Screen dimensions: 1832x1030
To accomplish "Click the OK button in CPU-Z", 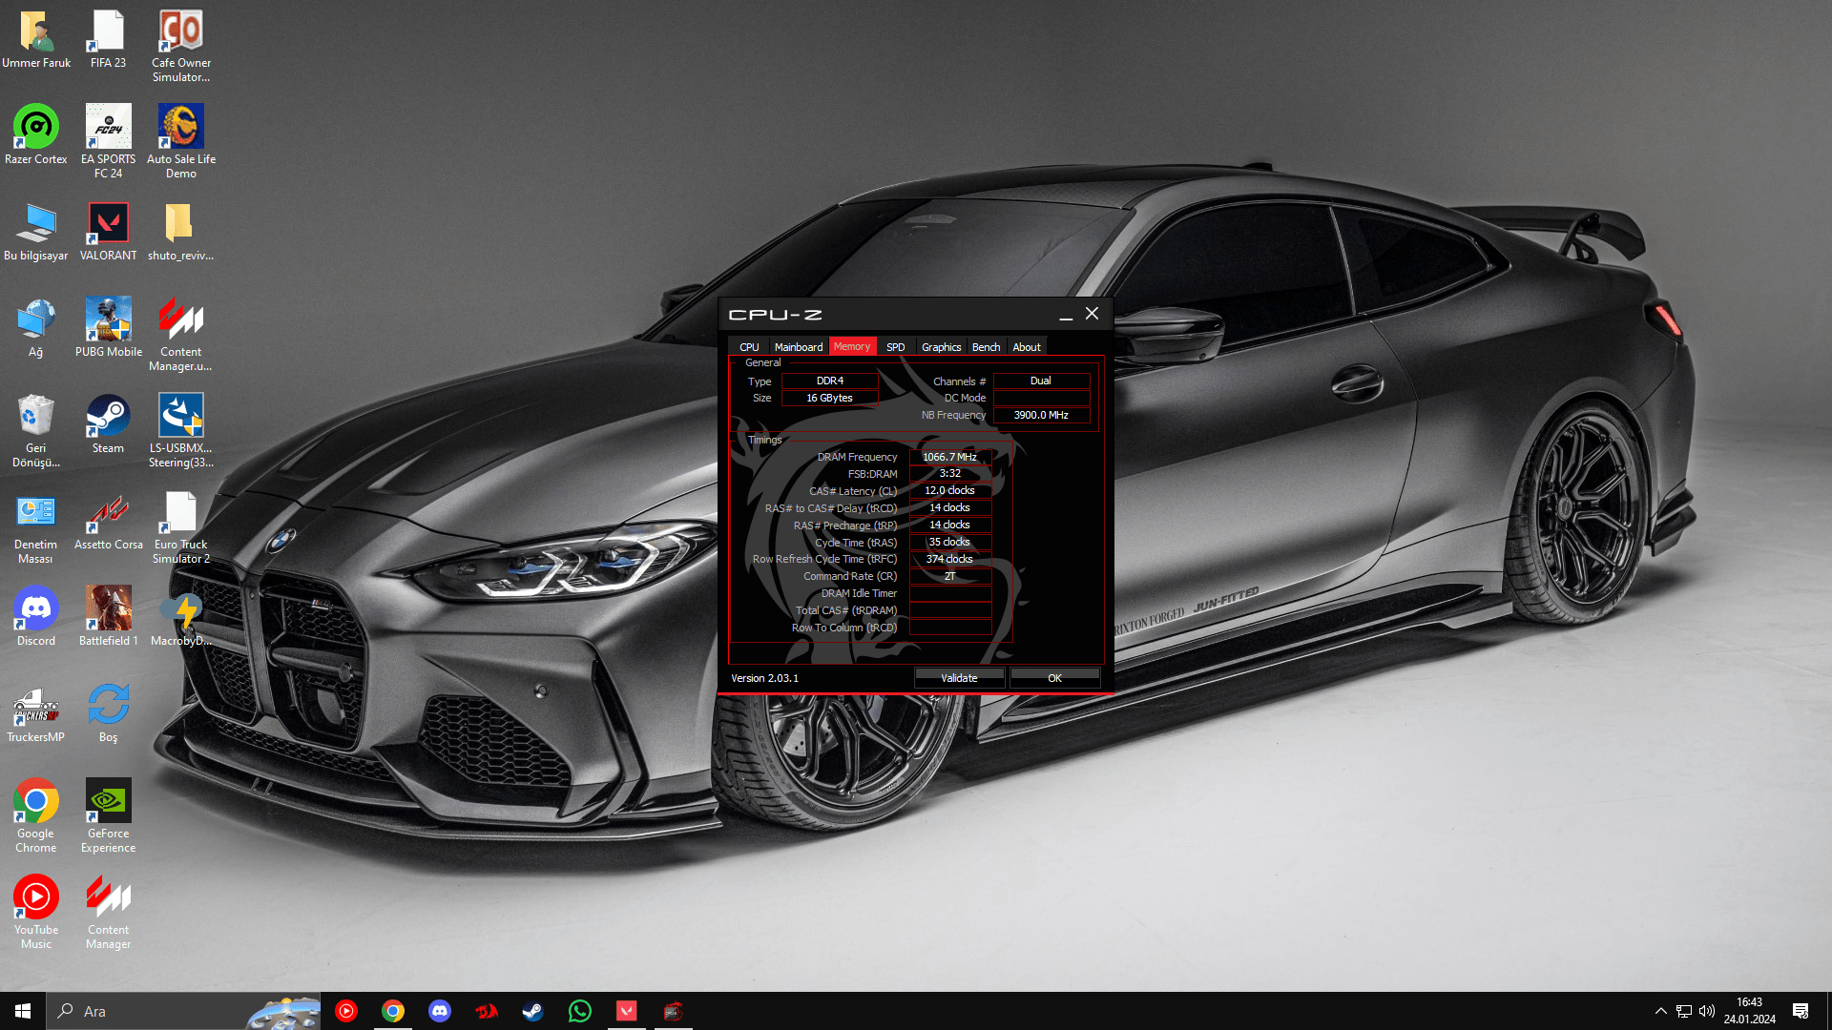I will [1054, 678].
